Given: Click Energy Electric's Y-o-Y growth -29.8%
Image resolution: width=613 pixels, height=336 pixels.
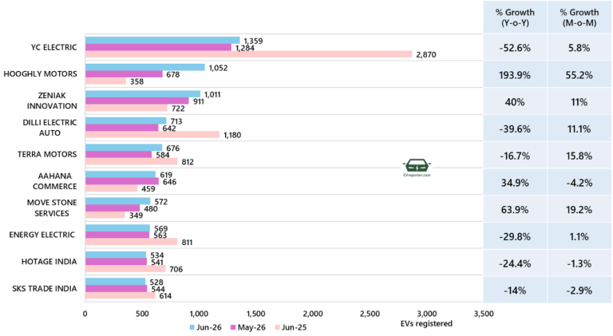Looking at the screenshot, I should (x=515, y=237).
